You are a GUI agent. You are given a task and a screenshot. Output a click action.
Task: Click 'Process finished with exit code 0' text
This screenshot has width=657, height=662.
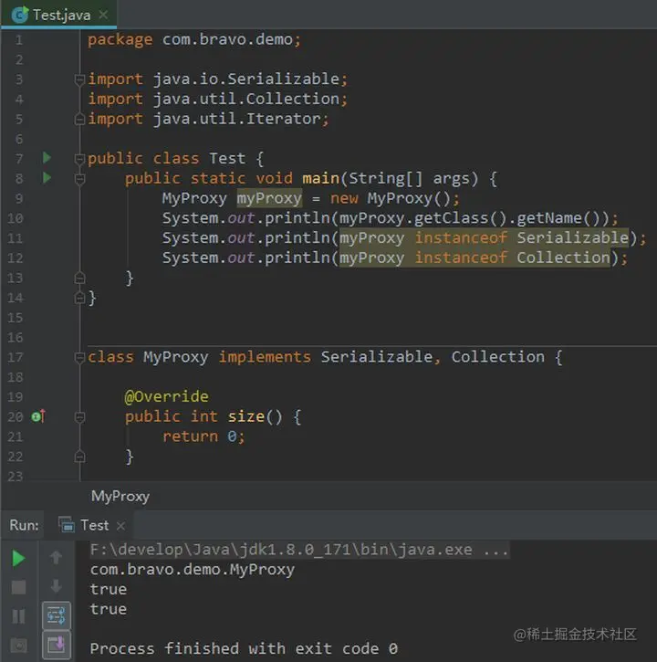tap(244, 648)
